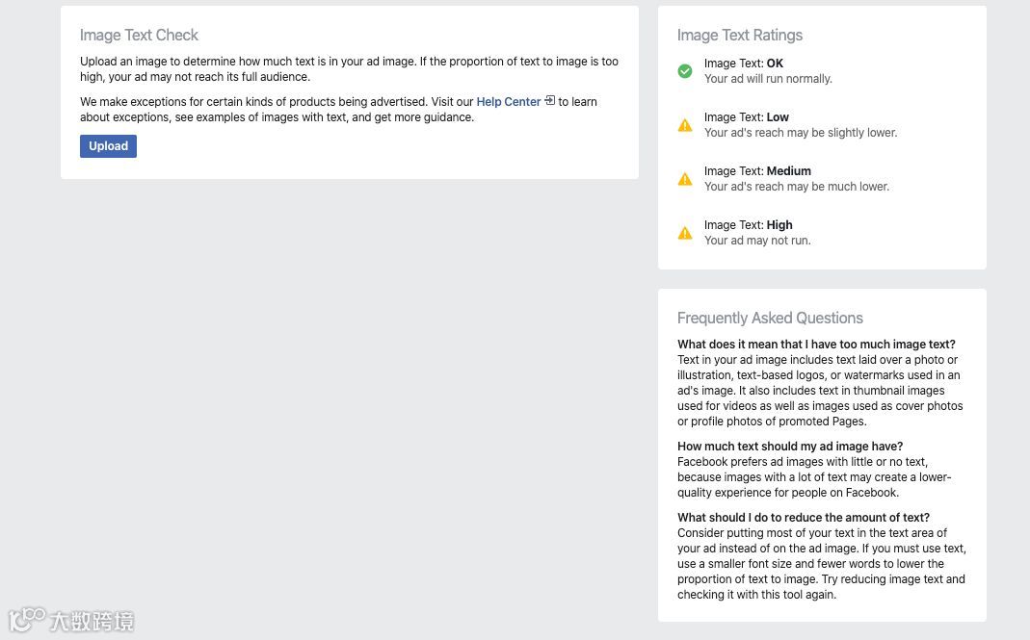1030x640 pixels.
Task: Click the blue Upload button
Action: pos(108,146)
